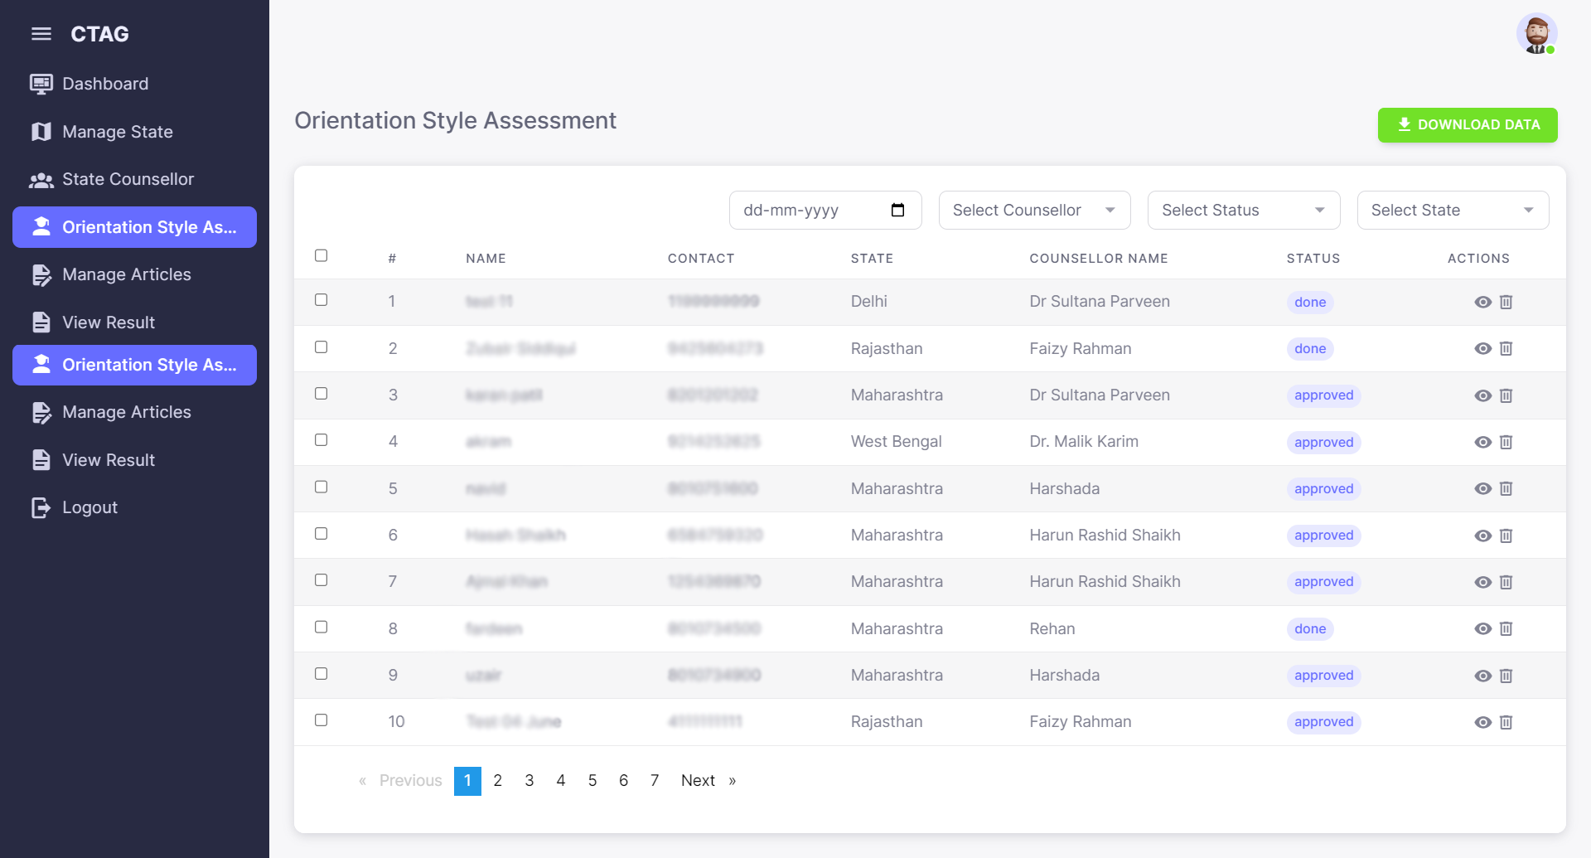Open the first Manage Articles sidebar item
Image resolution: width=1591 pixels, height=858 pixels.
134,274
